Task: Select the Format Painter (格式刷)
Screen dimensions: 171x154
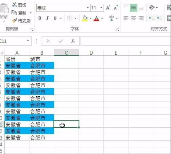Action: pos(21,21)
